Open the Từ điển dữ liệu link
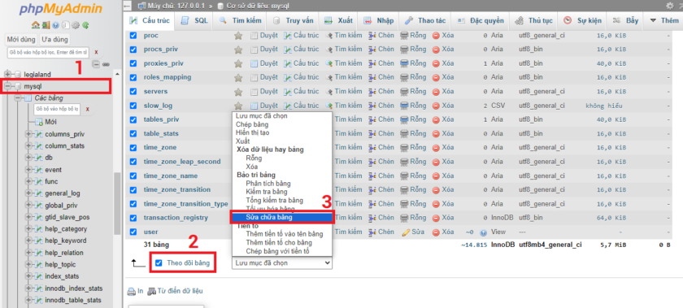The width and height of the screenshot is (683, 308). pos(176,291)
